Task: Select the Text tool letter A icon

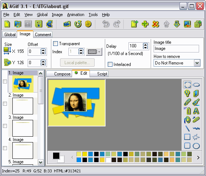Action: (x=196, y=111)
